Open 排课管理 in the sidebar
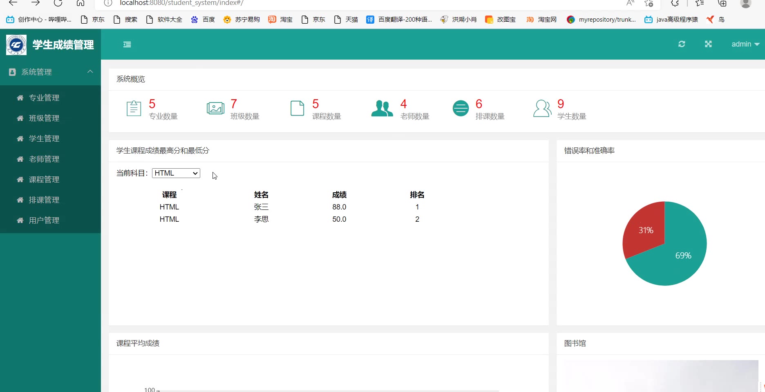 (44, 200)
